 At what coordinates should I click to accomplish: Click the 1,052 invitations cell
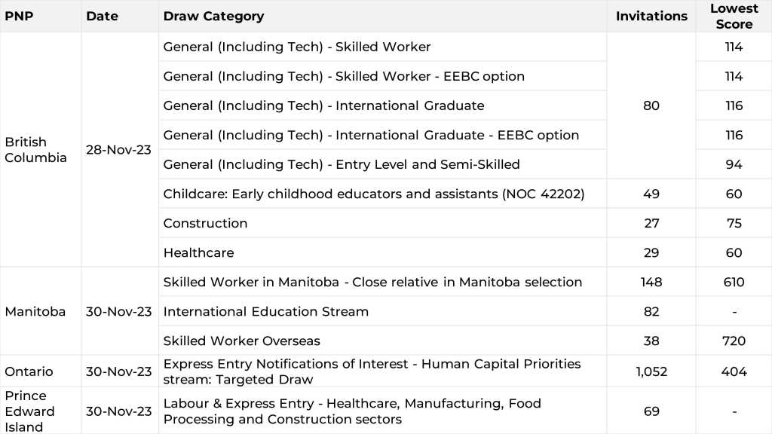click(x=651, y=371)
